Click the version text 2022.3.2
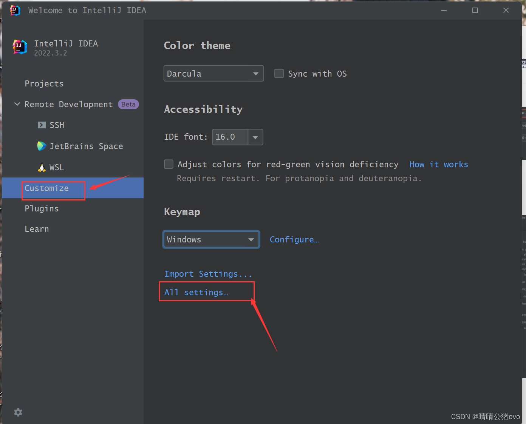The image size is (526, 424). [x=51, y=53]
